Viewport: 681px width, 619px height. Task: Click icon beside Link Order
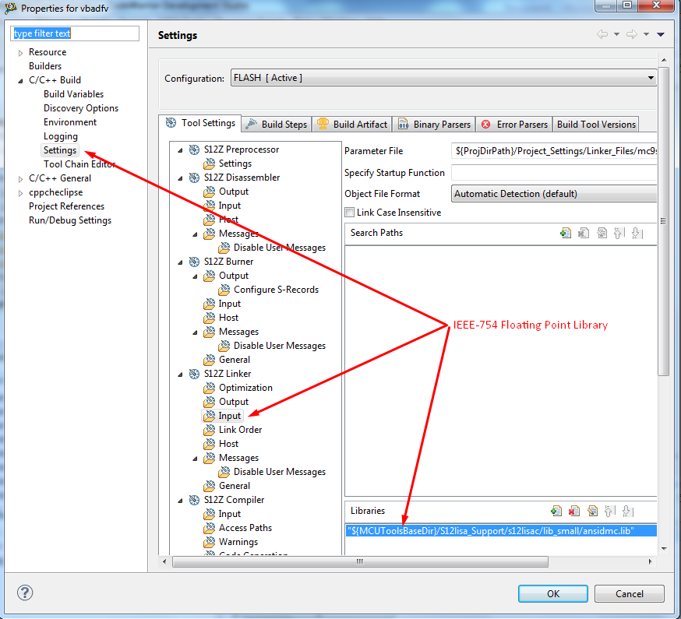pyautogui.click(x=210, y=430)
